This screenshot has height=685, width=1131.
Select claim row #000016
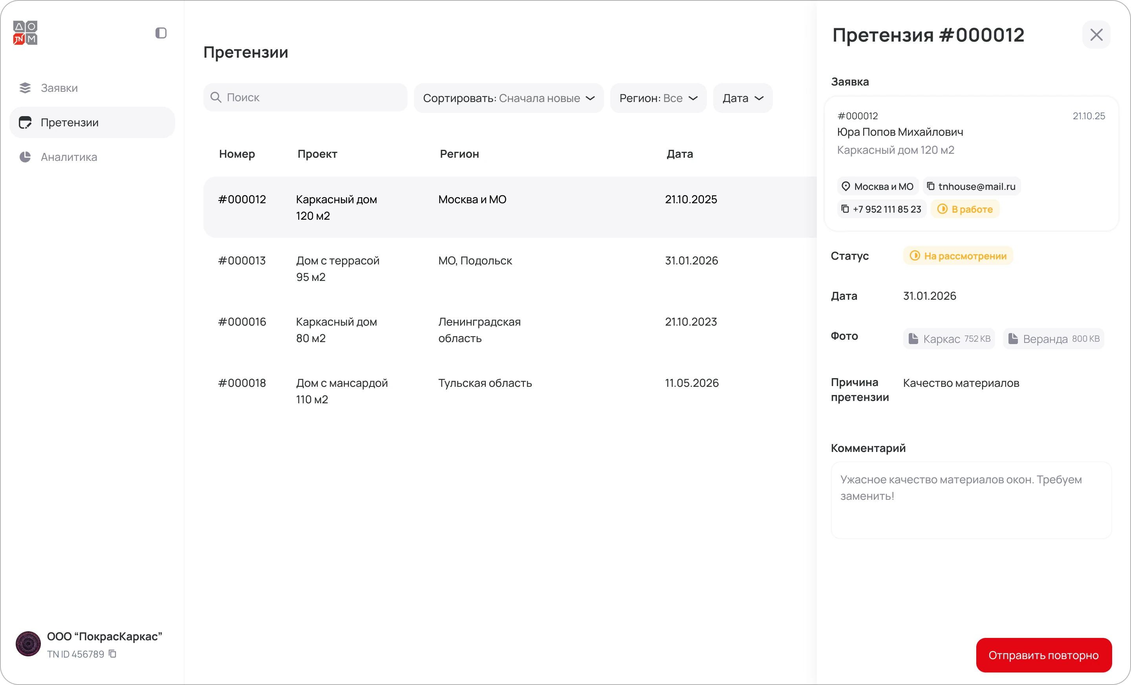pos(509,330)
